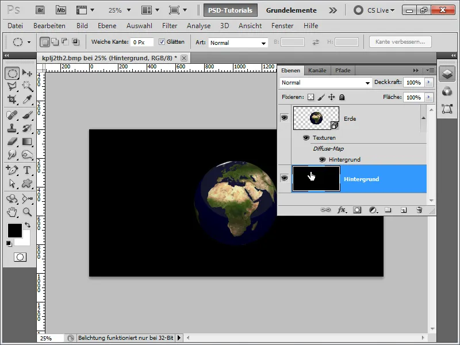Image resolution: width=460 pixels, height=345 pixels.
Task: Open the Bearbeiten menu
Action: click(x=49, y=26)
